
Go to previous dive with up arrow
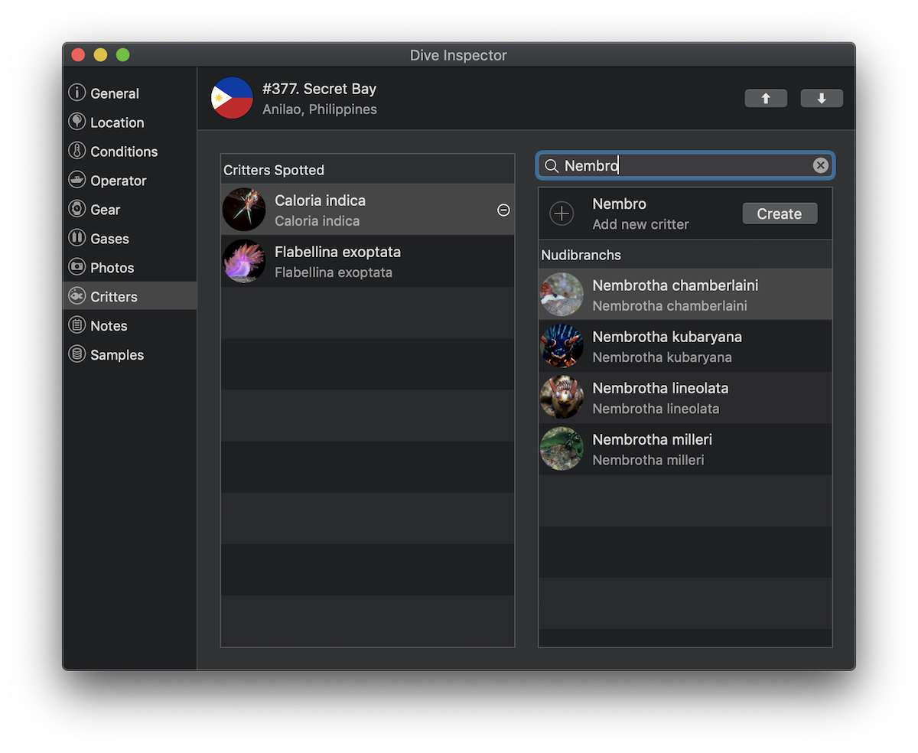[x=766, y=99]
